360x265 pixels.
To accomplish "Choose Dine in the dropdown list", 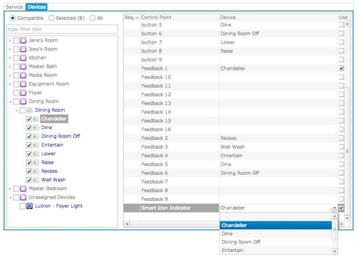I will click(x=275, y=234).
